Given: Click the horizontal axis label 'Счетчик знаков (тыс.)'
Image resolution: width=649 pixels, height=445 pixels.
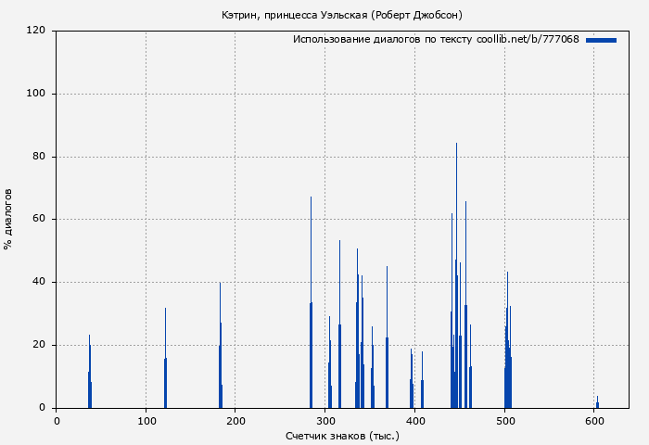Looking at the screenshot, I should tap(342, 435).
